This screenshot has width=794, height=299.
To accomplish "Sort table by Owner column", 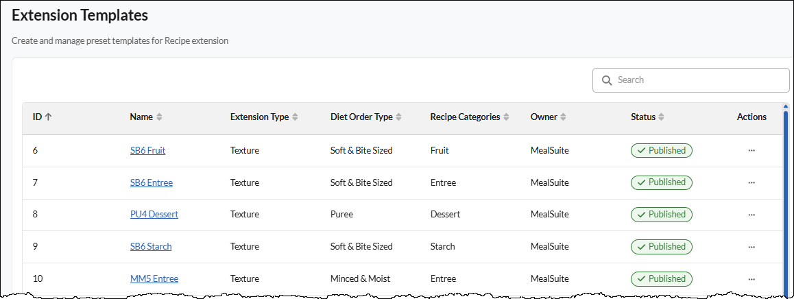I will (x=563, y=117).
